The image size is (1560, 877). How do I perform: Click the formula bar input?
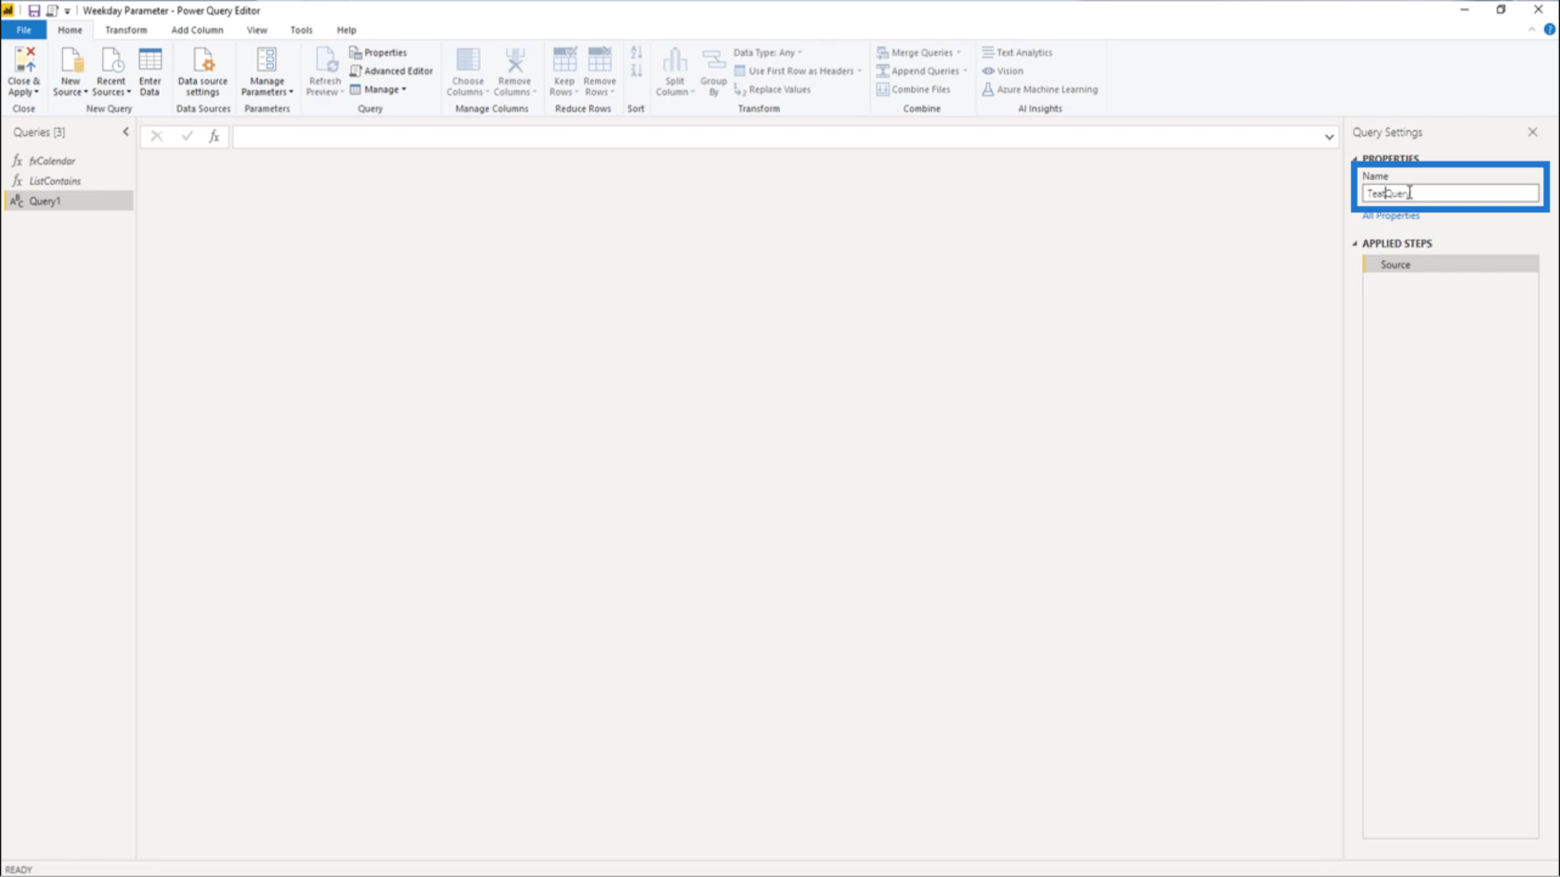776,137
